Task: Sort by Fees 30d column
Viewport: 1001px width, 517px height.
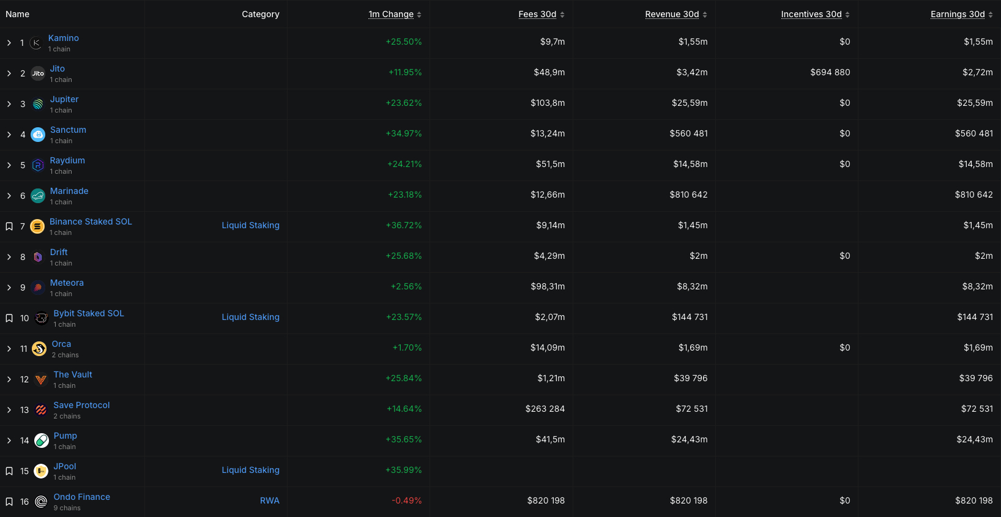Action: click(541, 14)
